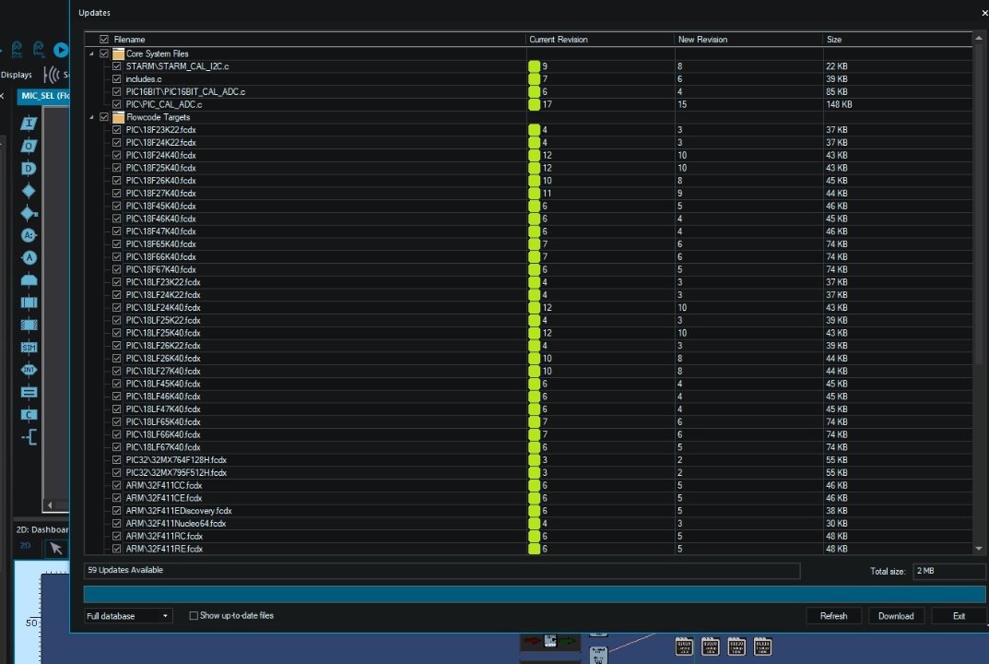This screenshot has height=664, width=989.
Task: Uncheck the PIC\18F23K22.fcdx checkbox
Action: (x=117, y=130)
